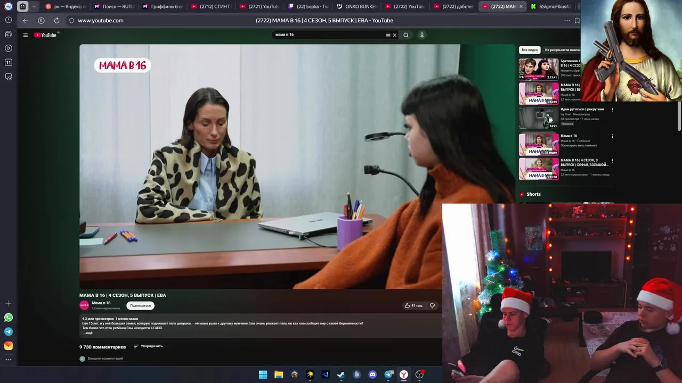
Task: Go to the YouTube home logo
Action: click(x=46, y=35)
